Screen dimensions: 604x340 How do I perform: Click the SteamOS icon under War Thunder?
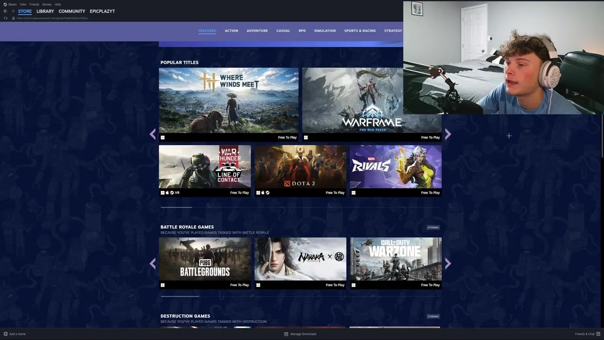[172, 193]
